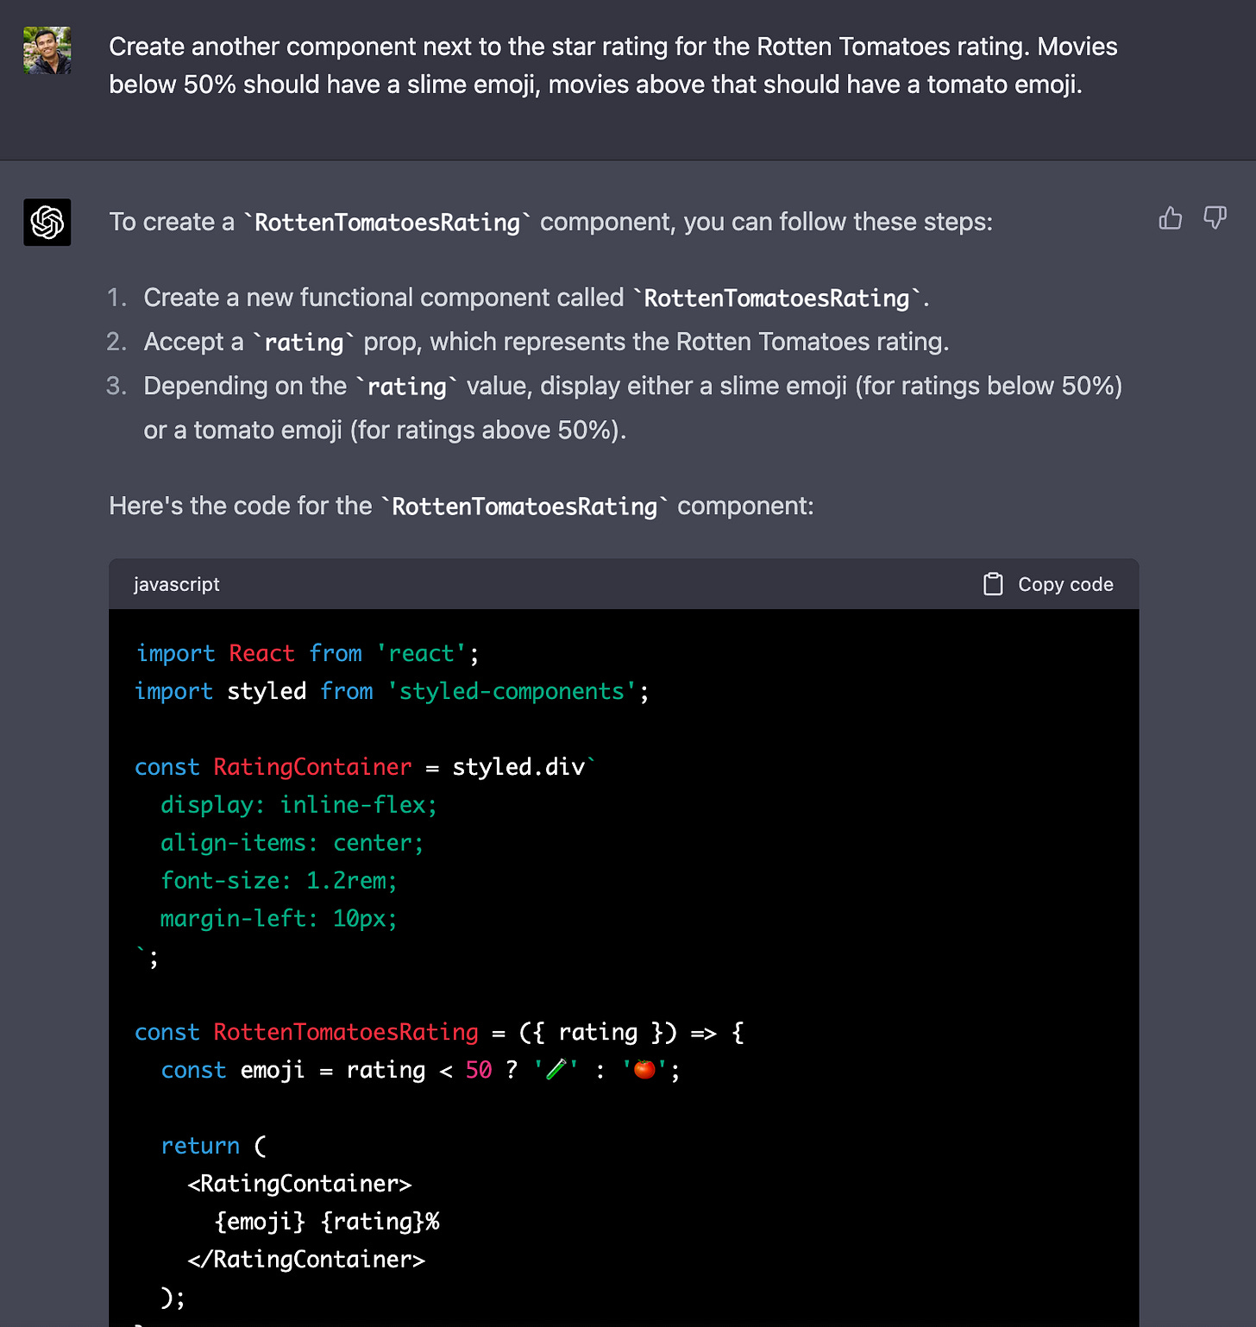Click the line "import React from 'react';"
Screen dimensions: 1256x1327
pos(307,653)
